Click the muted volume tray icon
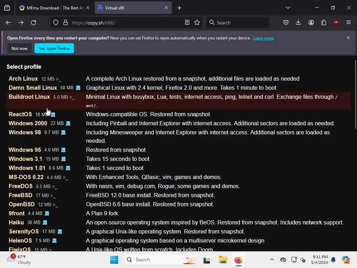This screenshot has width=357, height=268. 303,260
